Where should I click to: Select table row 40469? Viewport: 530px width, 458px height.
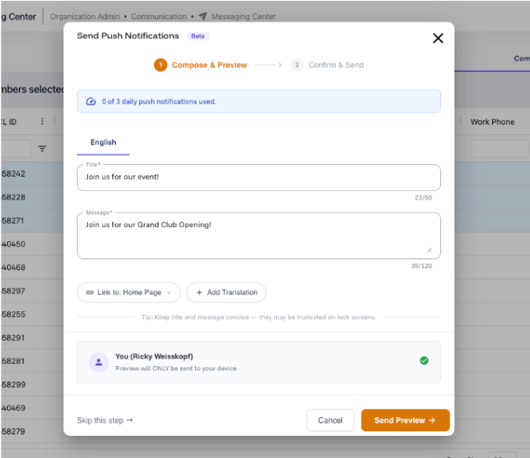pyautogui.click(x=31, y=408)
